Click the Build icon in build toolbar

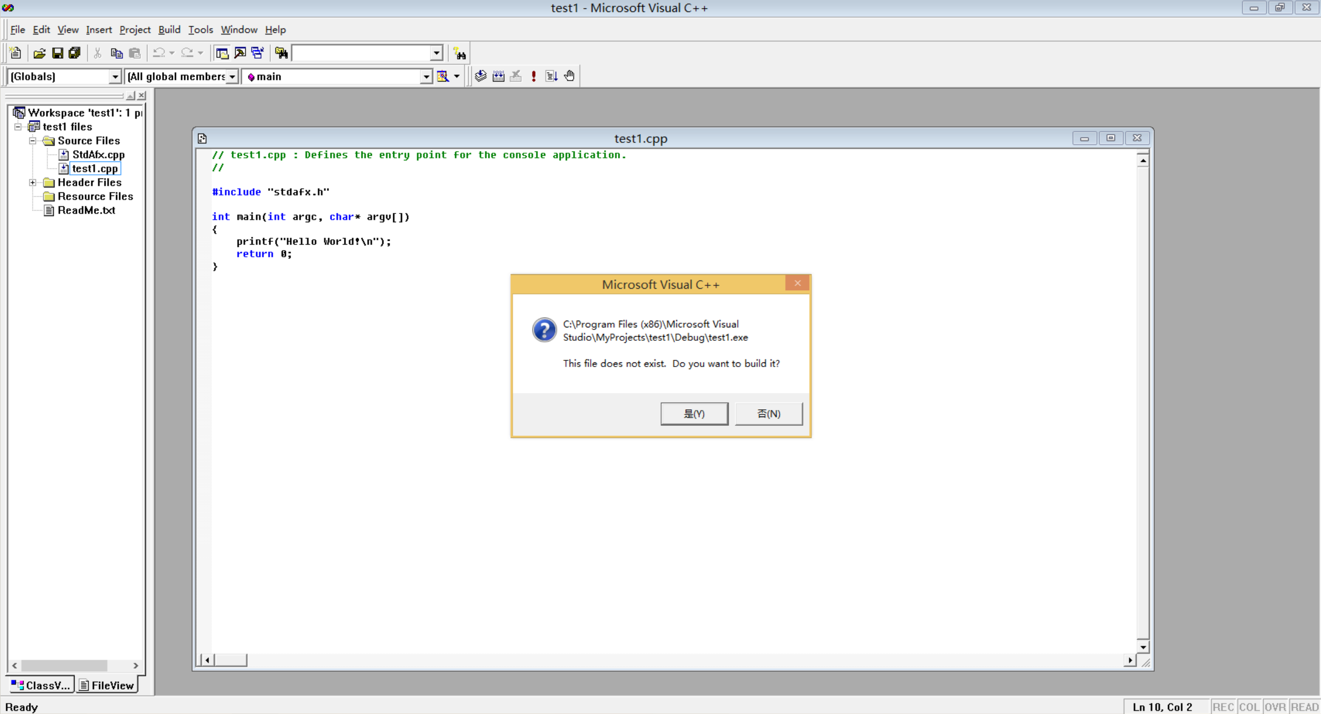(498, 76)
